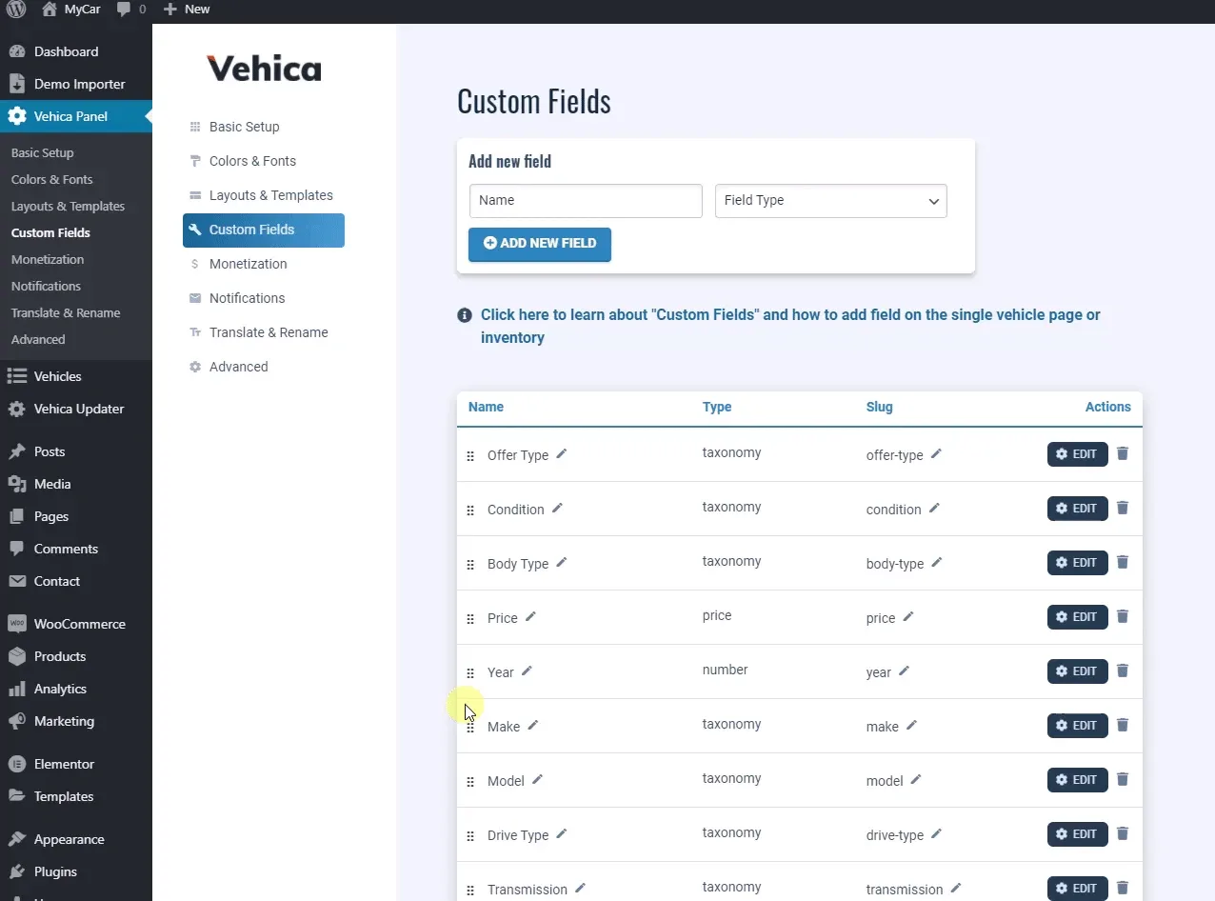
Task: Click the 'number' type cell for Year
Action: point(726,670)
